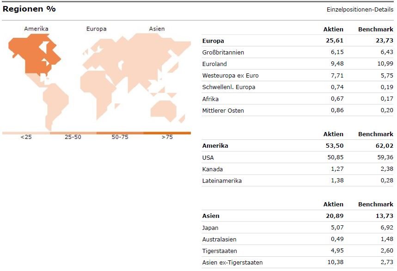Viewport: 397px width, 271px height.
Task: Select the >75 legend color bar
Action: tap(167, 133)
